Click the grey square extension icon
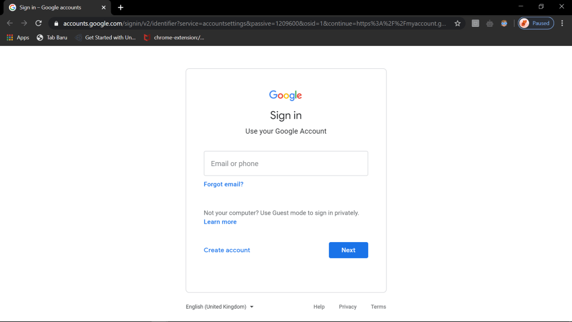This screenshot has height=322, width=572. [x=475, y=23]
